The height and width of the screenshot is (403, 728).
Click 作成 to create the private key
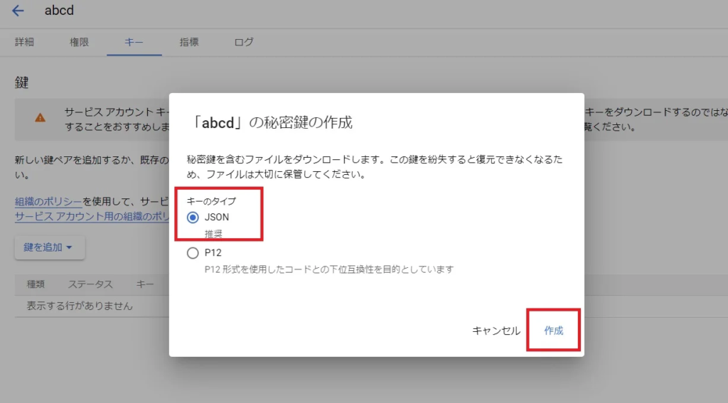coord(553,331)
